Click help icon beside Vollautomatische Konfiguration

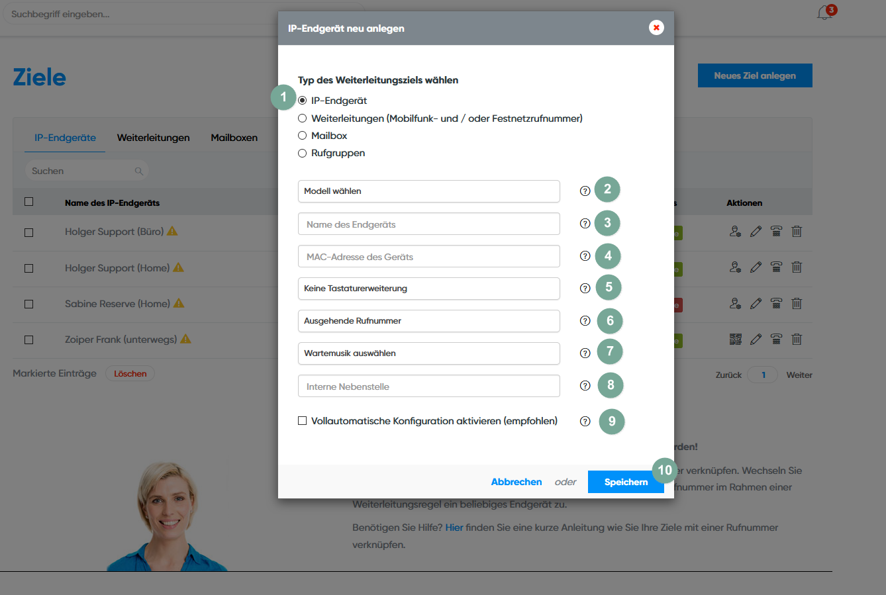click(585, 421)
